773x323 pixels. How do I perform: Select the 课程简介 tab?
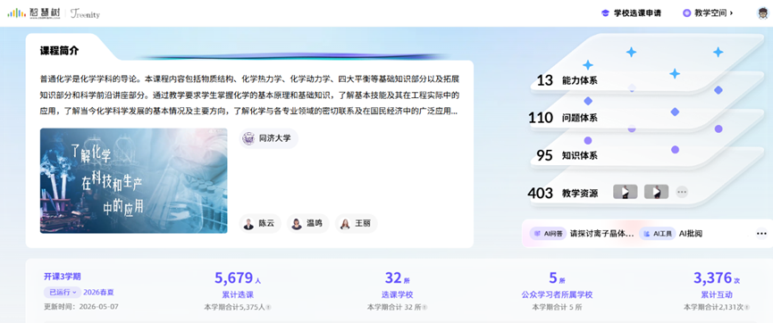click(x=59, y=51)
